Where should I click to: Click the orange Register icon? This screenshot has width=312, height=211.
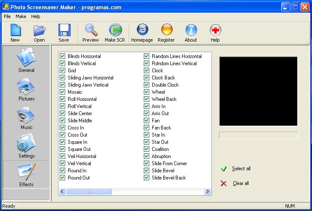pos(167,29)
